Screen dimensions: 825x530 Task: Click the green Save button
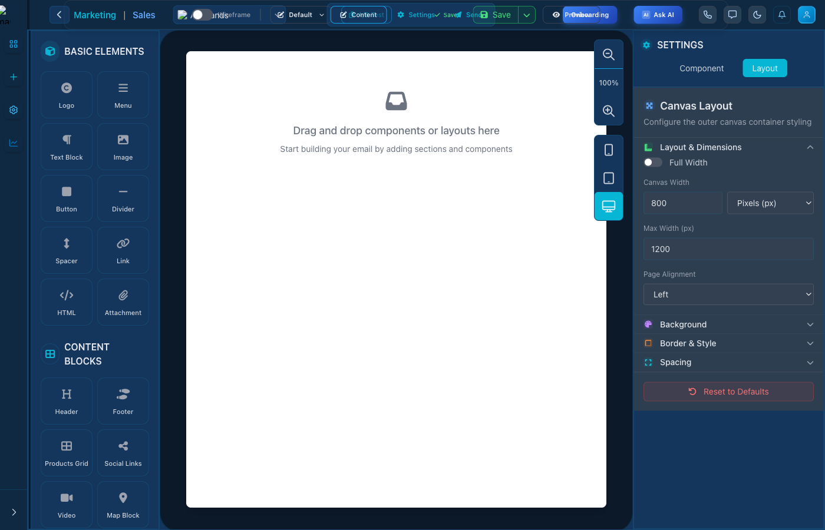[496, 15]
